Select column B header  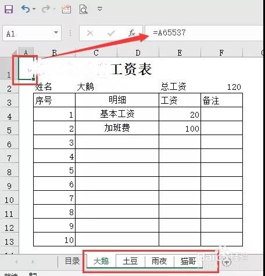(55, 52)
